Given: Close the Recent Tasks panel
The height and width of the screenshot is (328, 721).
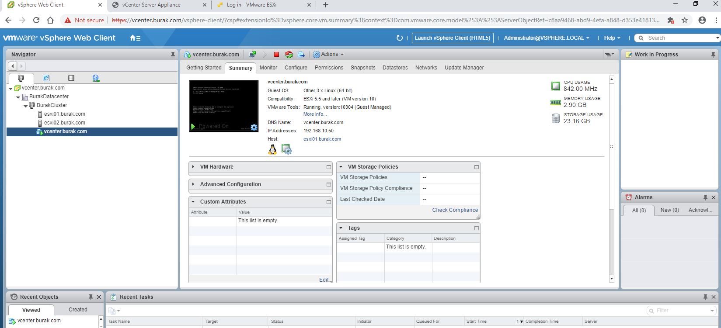Looking at the screenshot, I should [714, 297].
